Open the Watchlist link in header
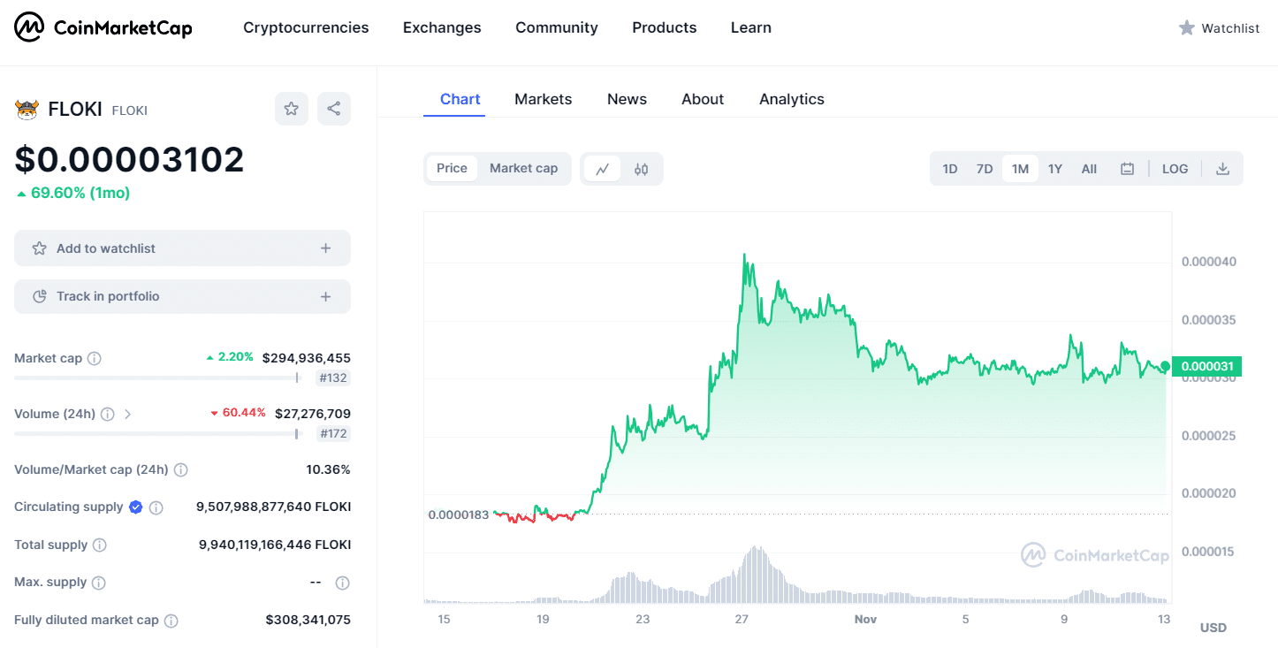The image size is (1278, 648). pos(1219,28)
